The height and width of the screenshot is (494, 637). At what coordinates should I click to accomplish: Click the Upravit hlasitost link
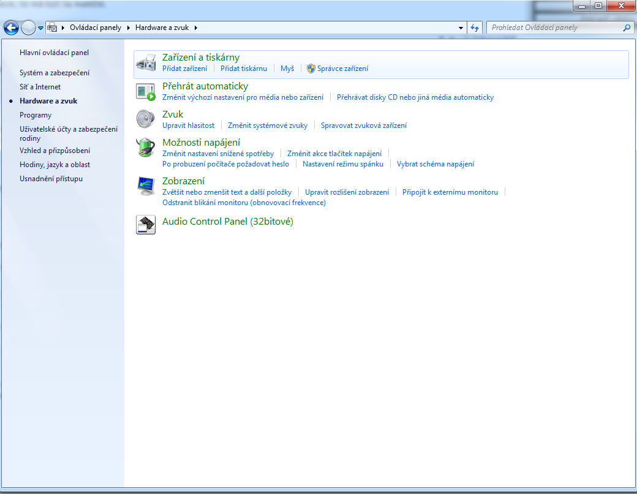click(x=188, y=125)
